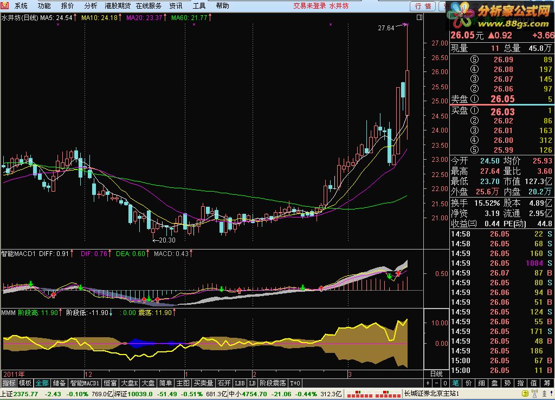Click the 行情 button at top
This screenshot has height=400, width=555.
pyautogui.click(x=423, y=6)
